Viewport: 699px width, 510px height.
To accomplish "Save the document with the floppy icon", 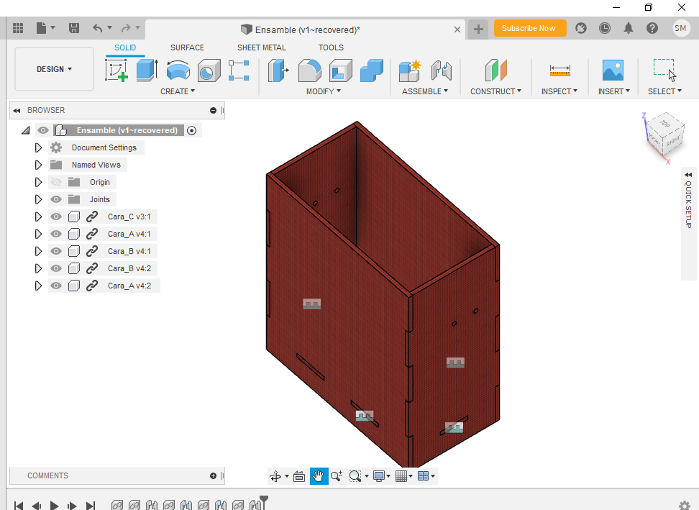I will click(74, 28).
